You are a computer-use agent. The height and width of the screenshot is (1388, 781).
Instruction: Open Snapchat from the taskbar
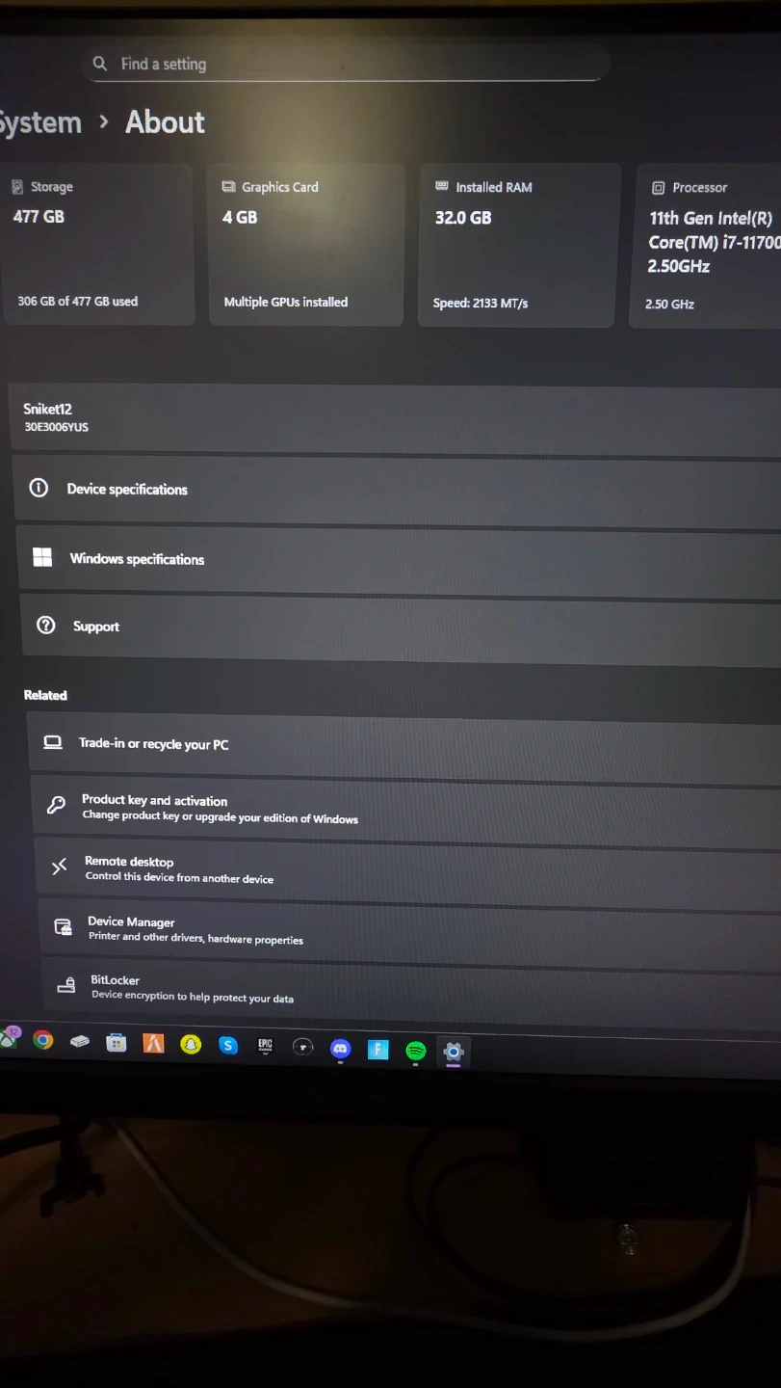coord(191,1044)
